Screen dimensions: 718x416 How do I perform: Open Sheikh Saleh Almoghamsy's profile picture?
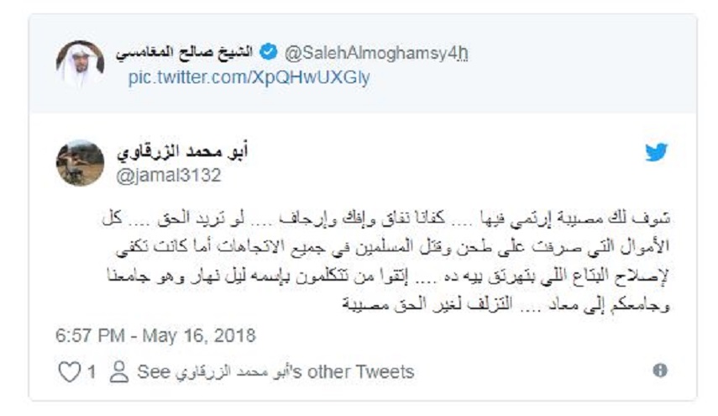pyautogui.click(x=80, y=65)
